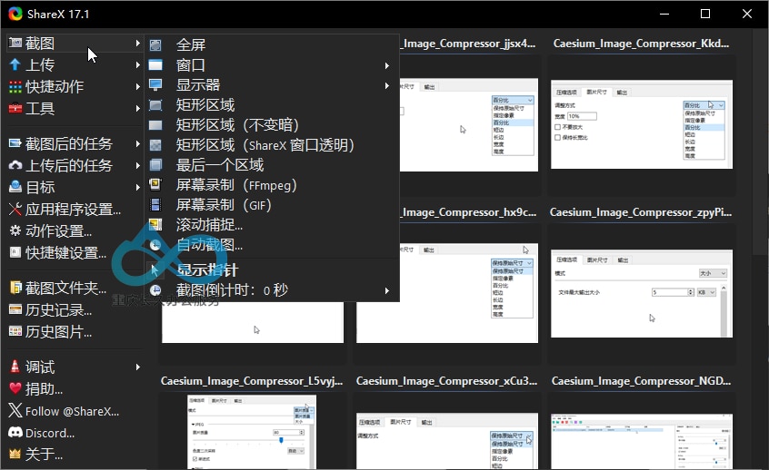Click the red 工具 toolbox icon
Image resolution: width=769 pixels, height=470 pixels.
(x=15, y=108)
